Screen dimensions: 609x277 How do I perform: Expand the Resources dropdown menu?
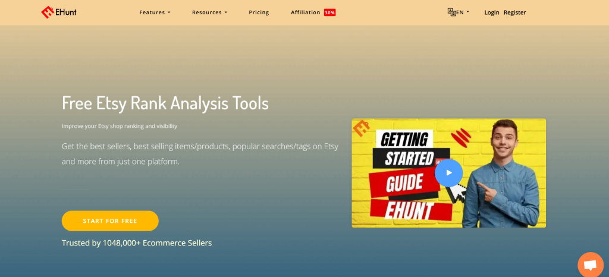pyautogui.click(x=210, y=12)
